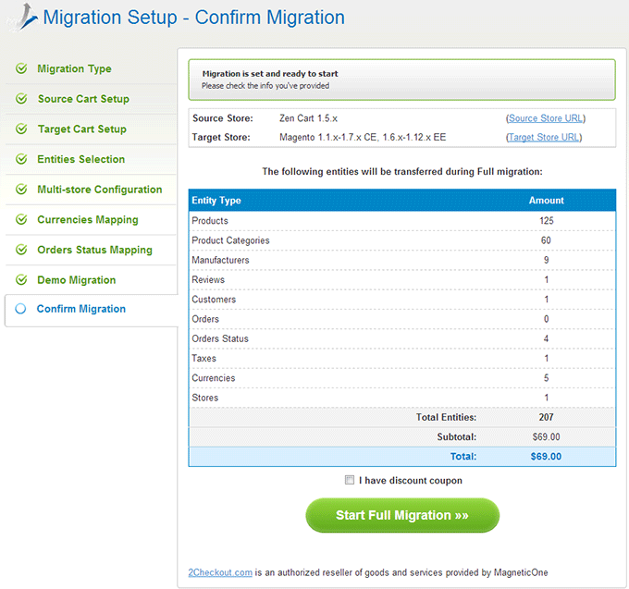Click the Migration Type checkmark icon

(21, 68)
